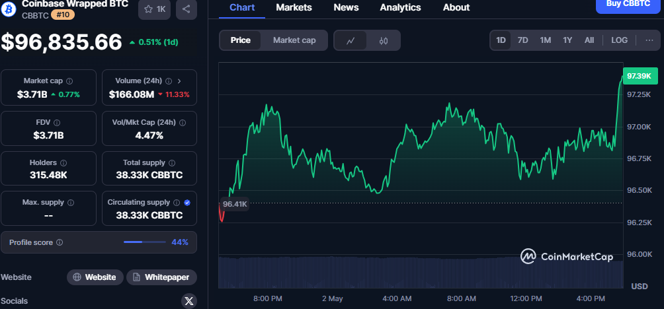The image size is (664, 309).
Task: Click the 97.00K price axis label
Action: pos(640,127)
